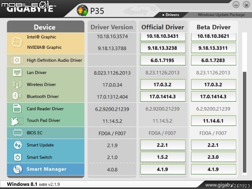Click installed Wireless version 17.0.0.34
The width and height of the screenshot is (252, 189).
pyautogui.click(x=112, y=85)
